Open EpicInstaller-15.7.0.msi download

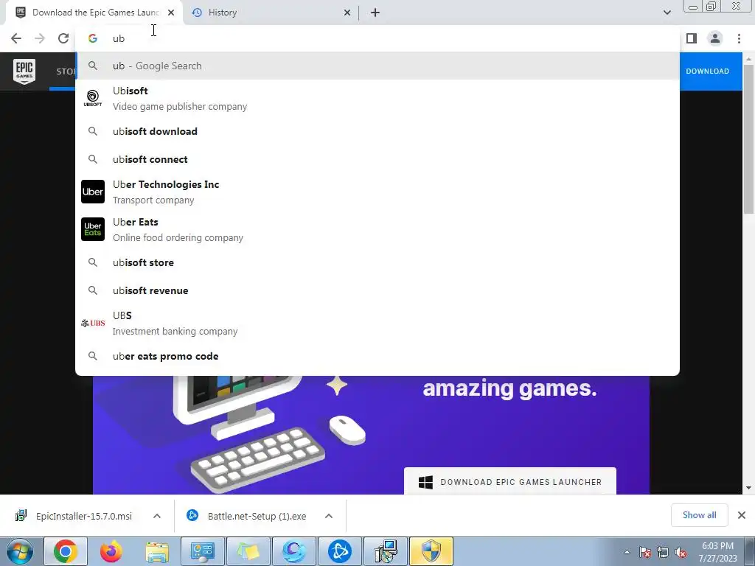(84, 516)
